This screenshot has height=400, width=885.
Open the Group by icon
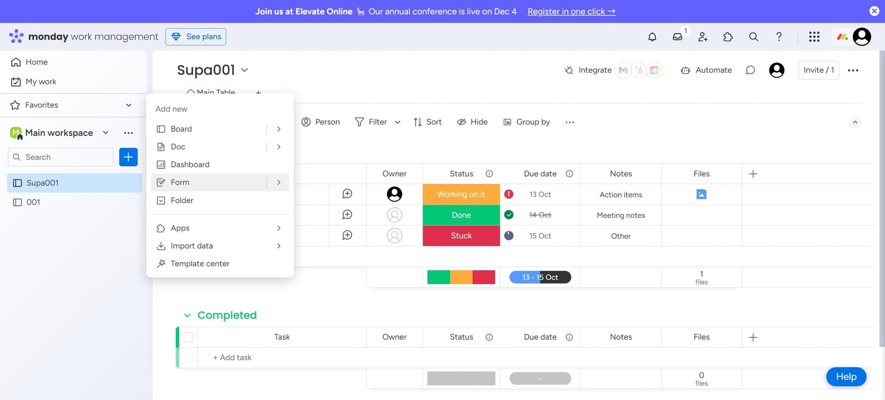pos(507,122)
